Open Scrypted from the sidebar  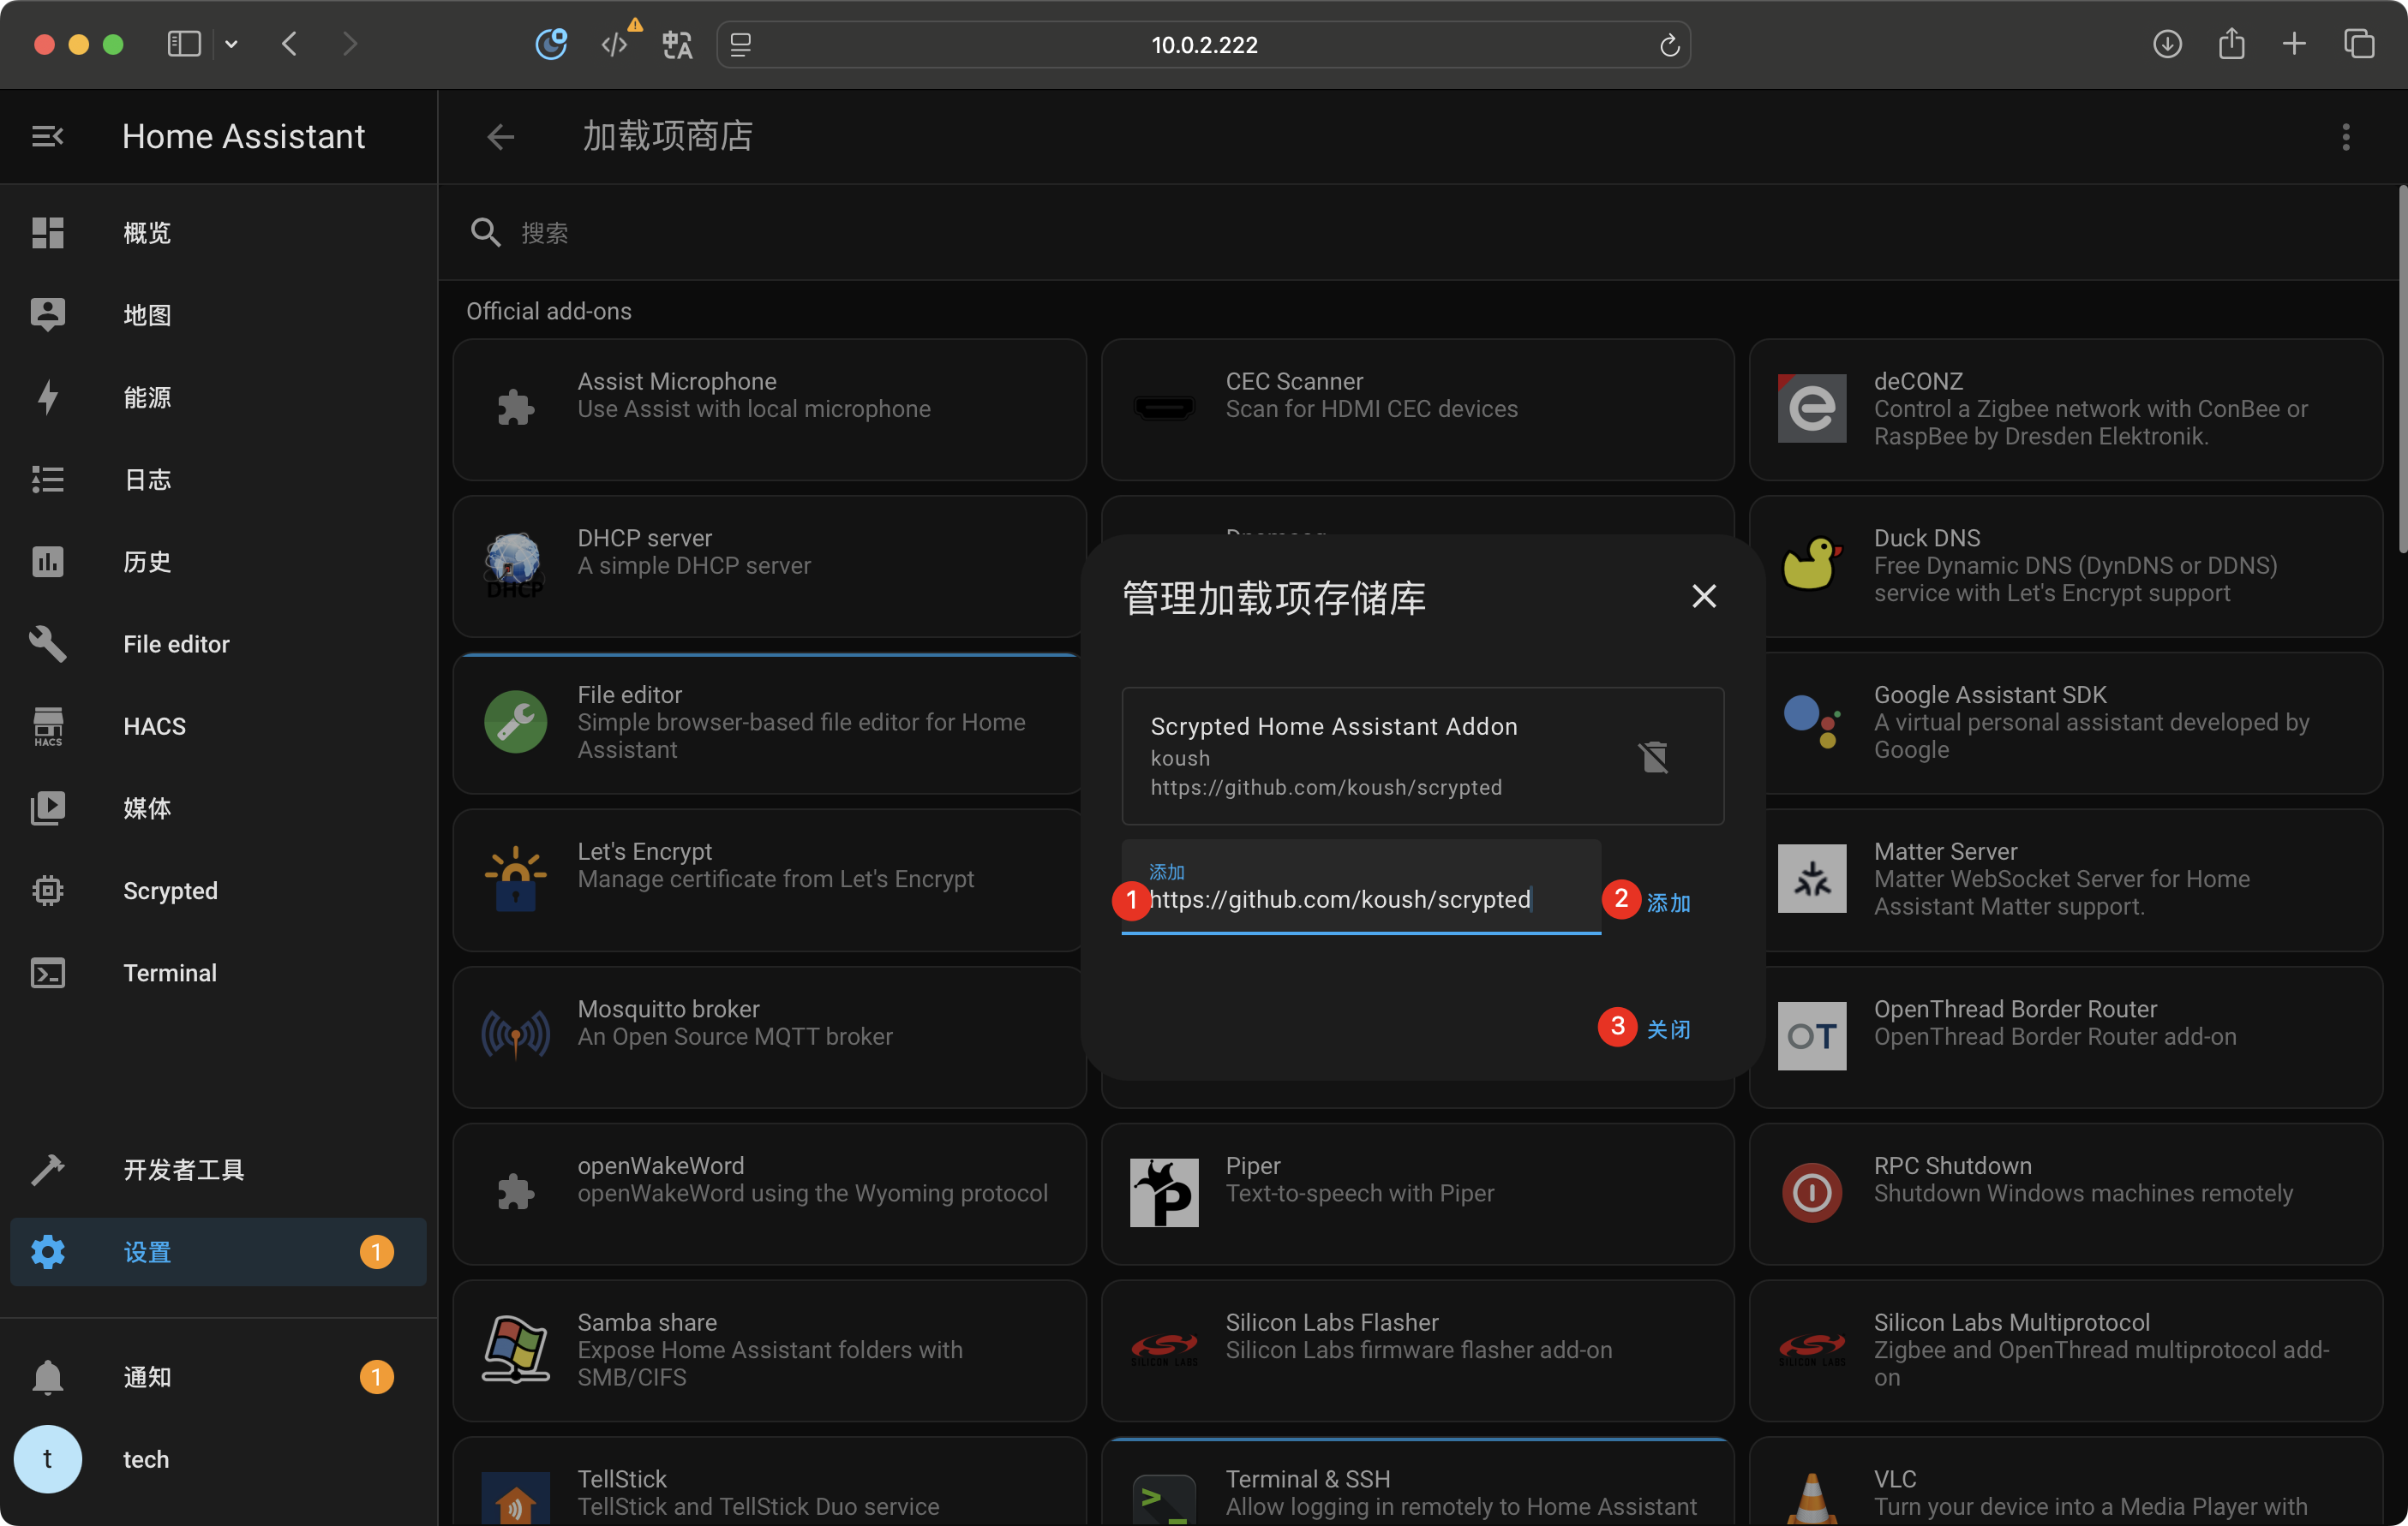pyautogui.click(x=218, y=891)
